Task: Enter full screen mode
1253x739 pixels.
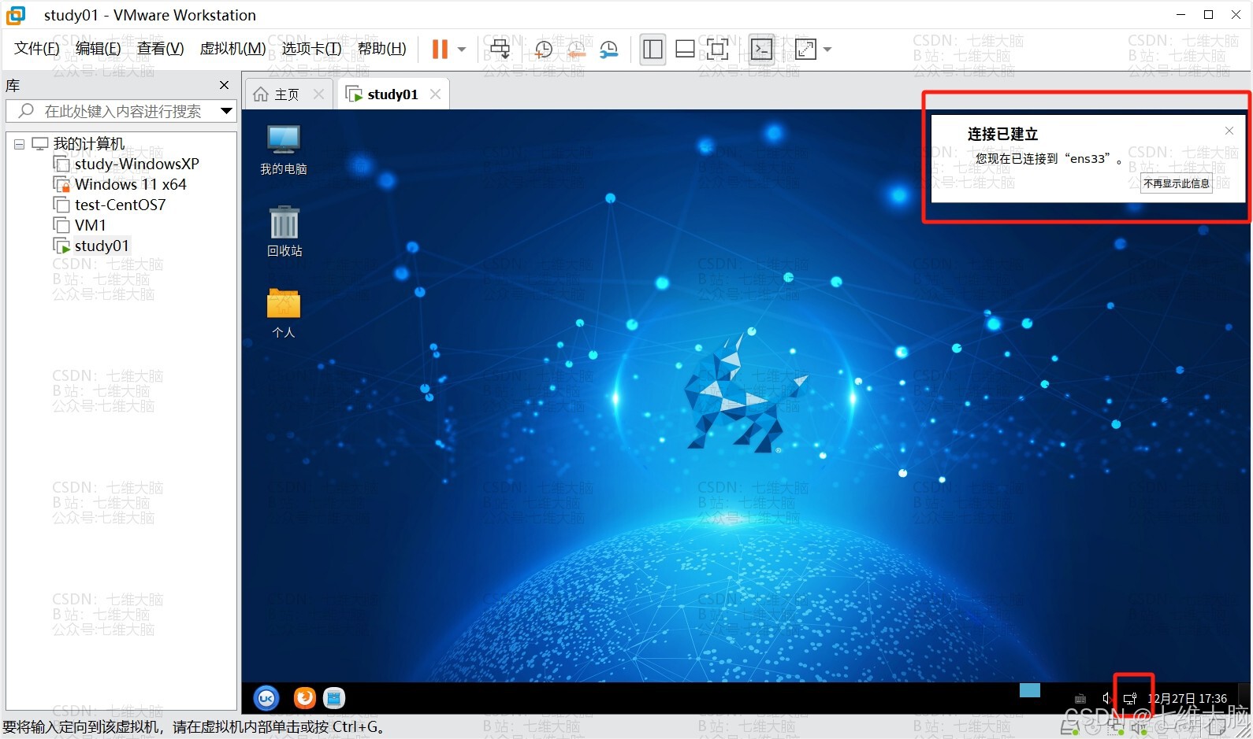Action: click(717, 50)
